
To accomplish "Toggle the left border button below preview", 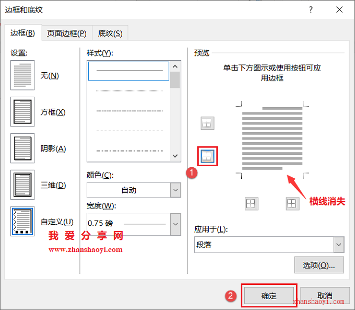I will (252, 204).
